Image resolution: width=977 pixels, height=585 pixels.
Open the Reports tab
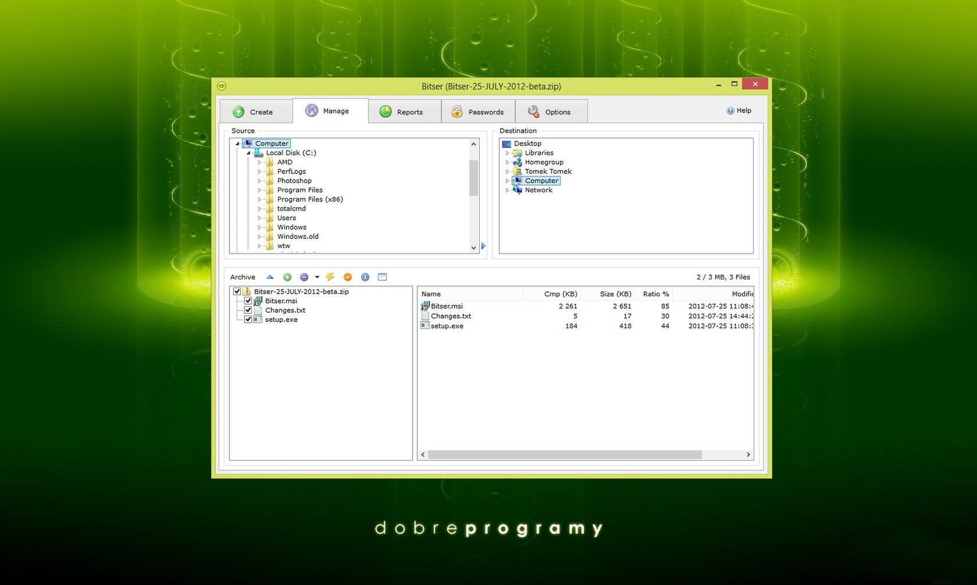404,112
